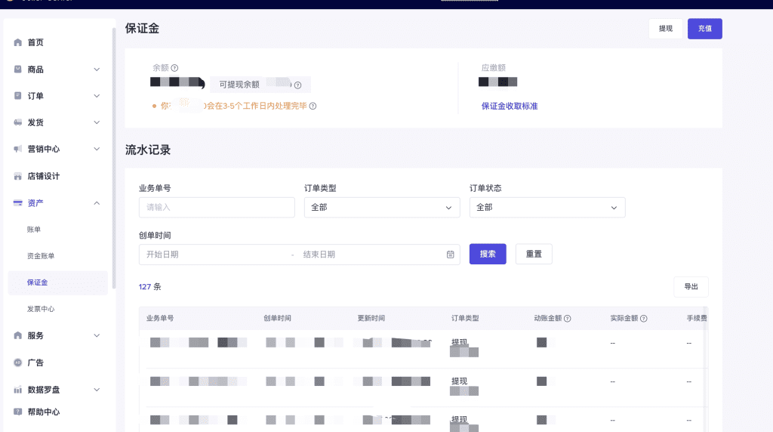Open the 资金账单 submenu item
Image resolution: width=773 pixels, height=432 pixels.
pyautogui.click(x=41, y=256)
